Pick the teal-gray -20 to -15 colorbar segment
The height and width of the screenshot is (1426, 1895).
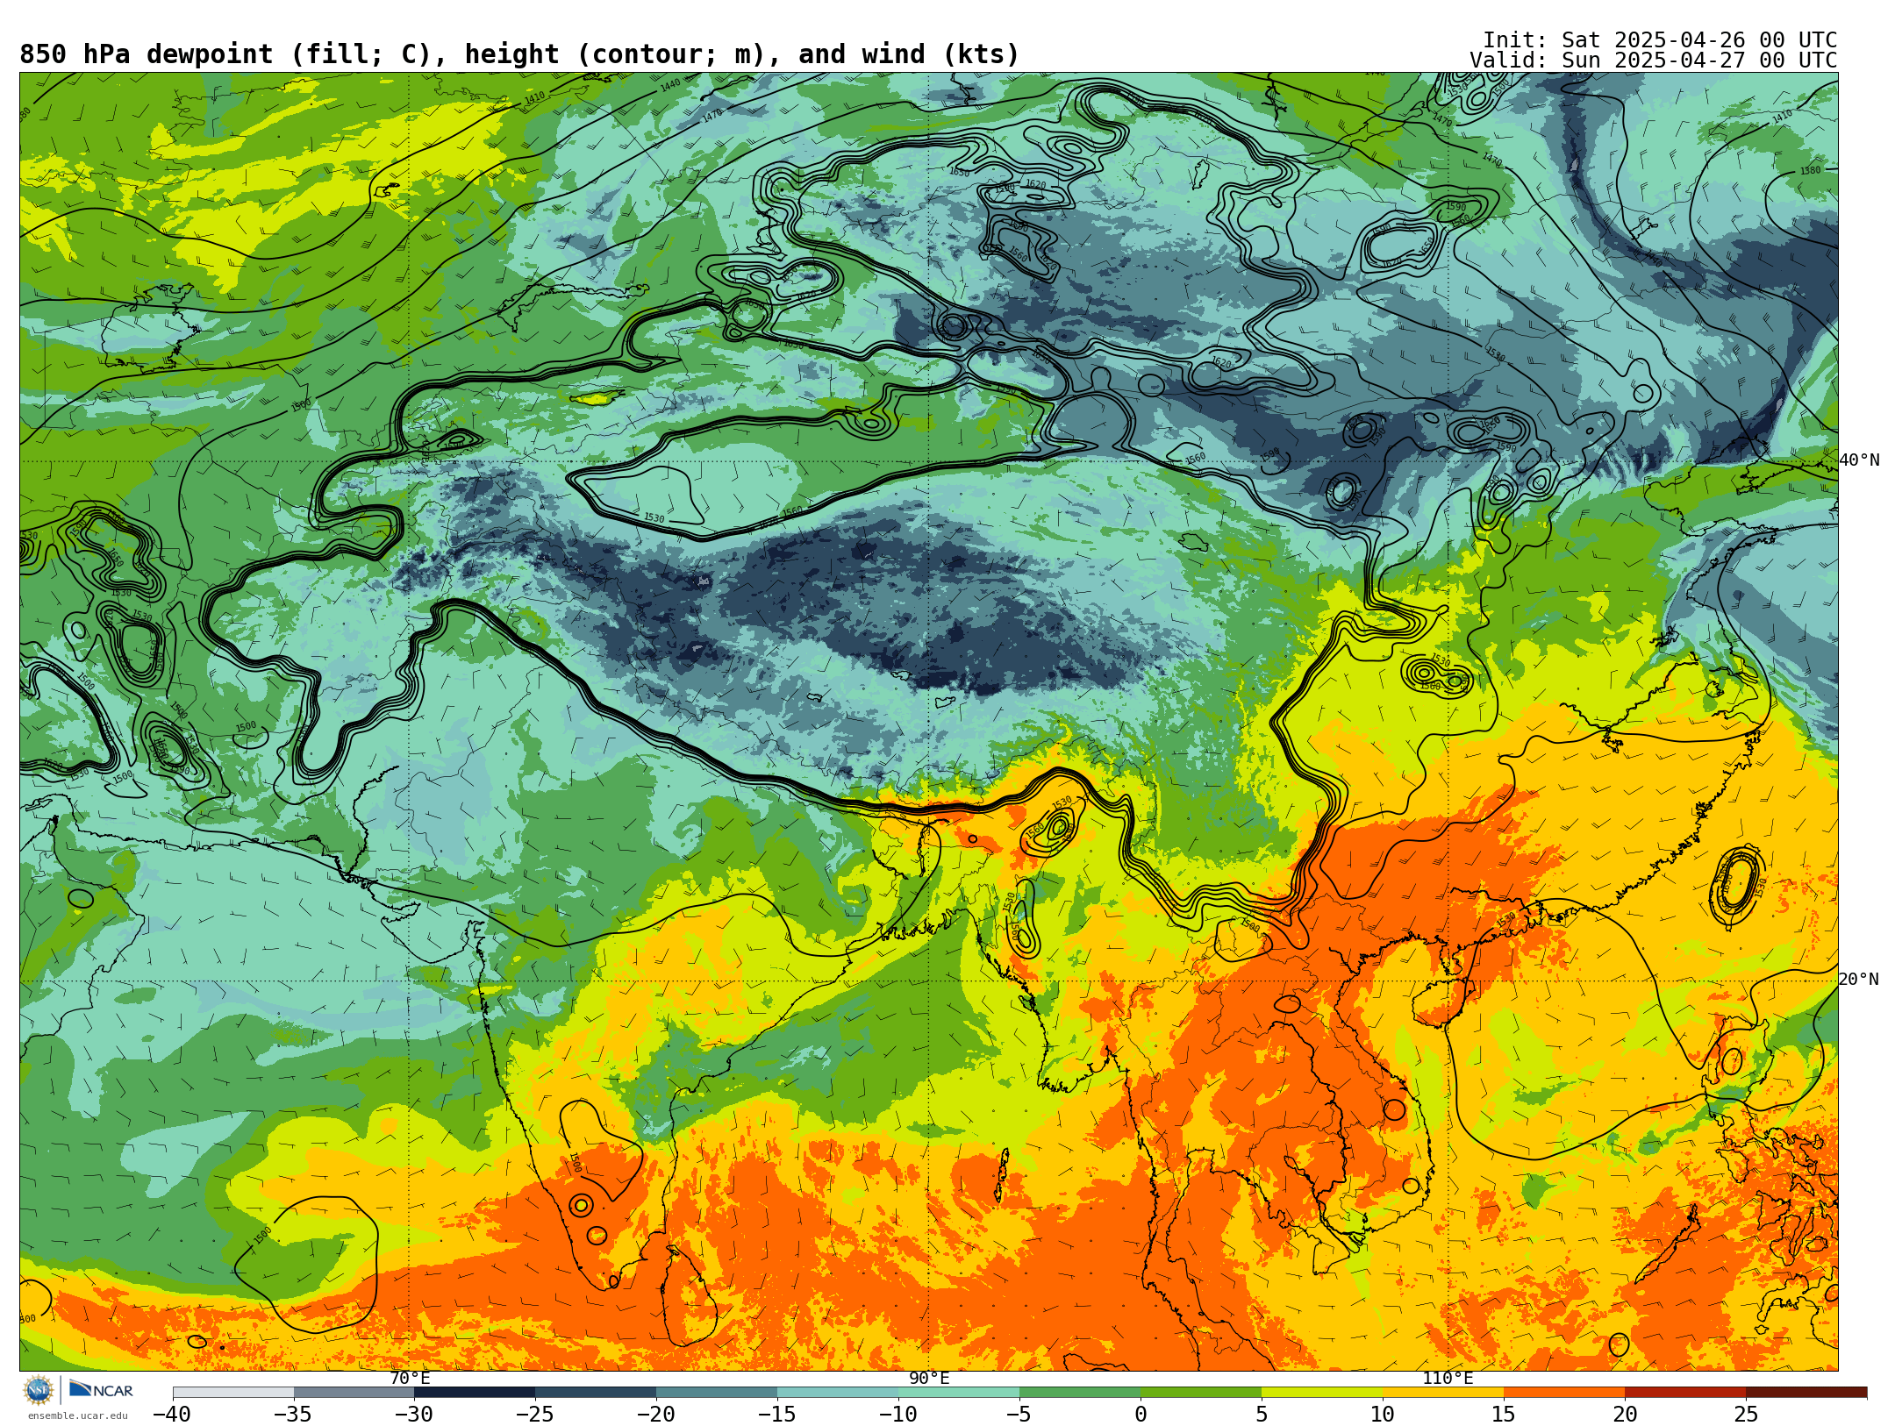(718, 1393)
